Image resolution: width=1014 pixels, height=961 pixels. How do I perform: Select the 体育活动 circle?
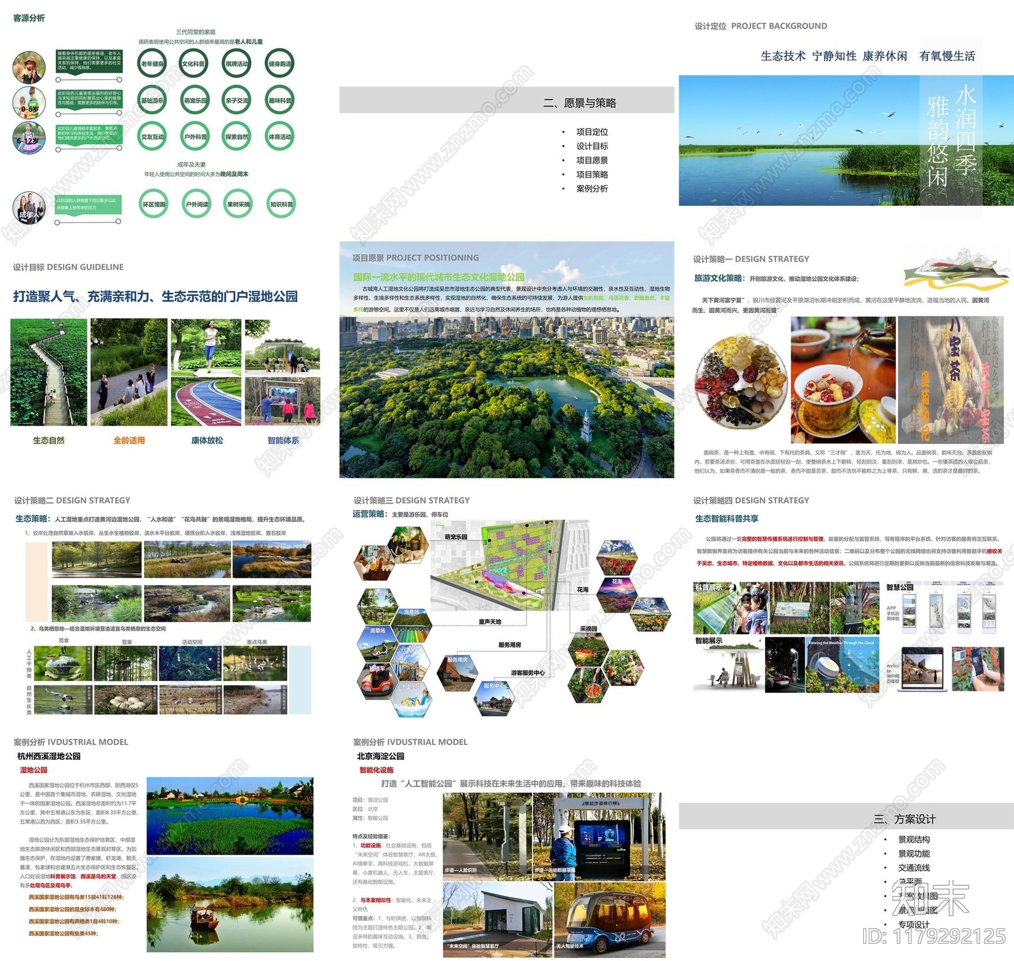(x=280, y=136)
